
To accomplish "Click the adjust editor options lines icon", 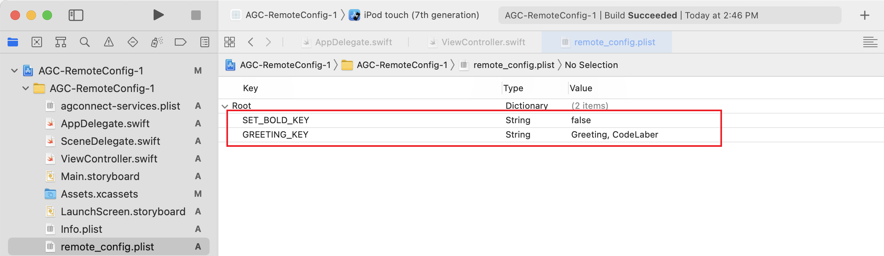I will (x=870, y=42).
